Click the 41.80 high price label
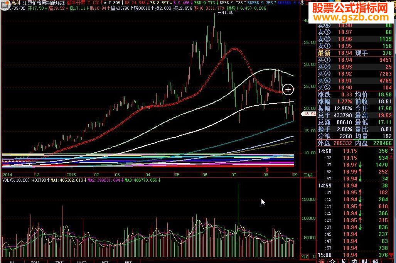 pos(227,12)
